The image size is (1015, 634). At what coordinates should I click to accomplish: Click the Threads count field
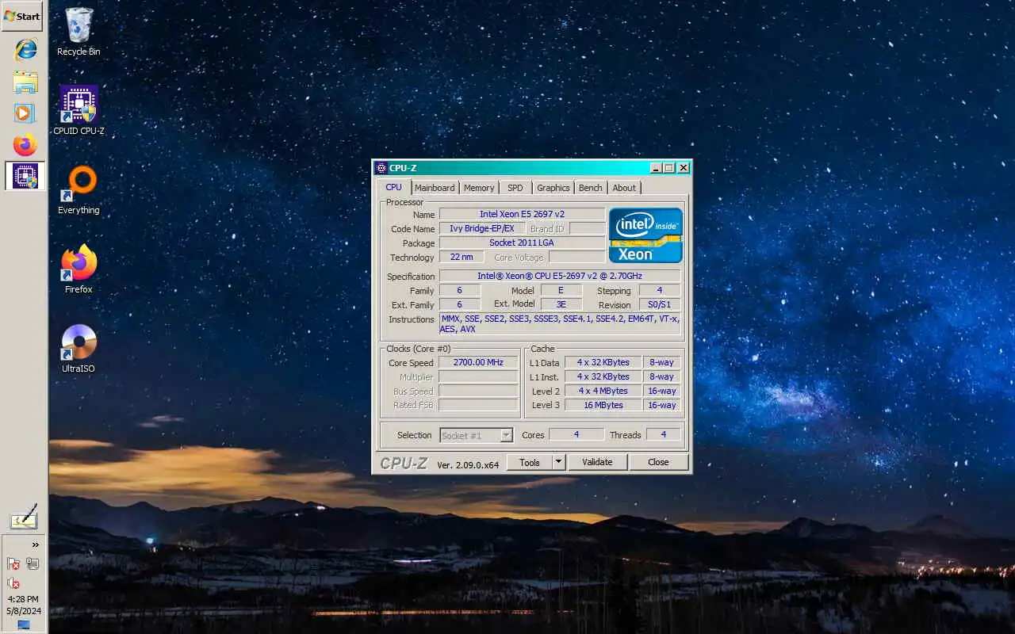(663, 434)
